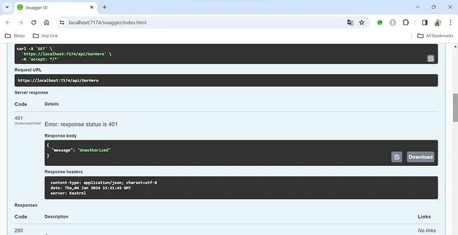Open the green WhatsApp extension

(380, 22)
